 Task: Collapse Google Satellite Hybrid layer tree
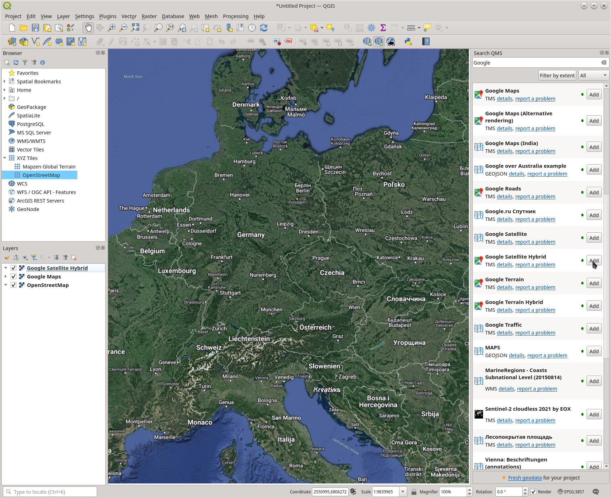coord(5,268)
